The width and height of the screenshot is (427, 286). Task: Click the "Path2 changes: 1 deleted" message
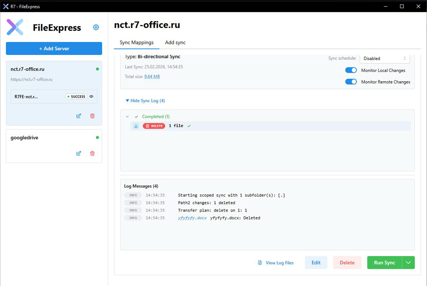tap(206, 203)
